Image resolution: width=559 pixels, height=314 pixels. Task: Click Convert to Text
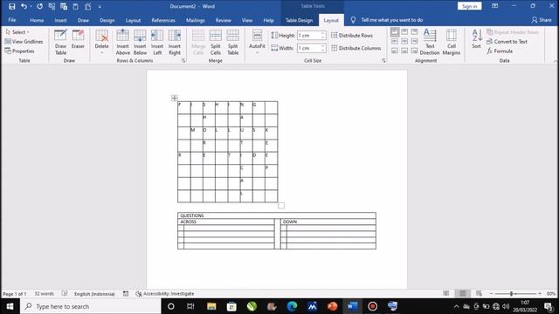click(507, 42)
